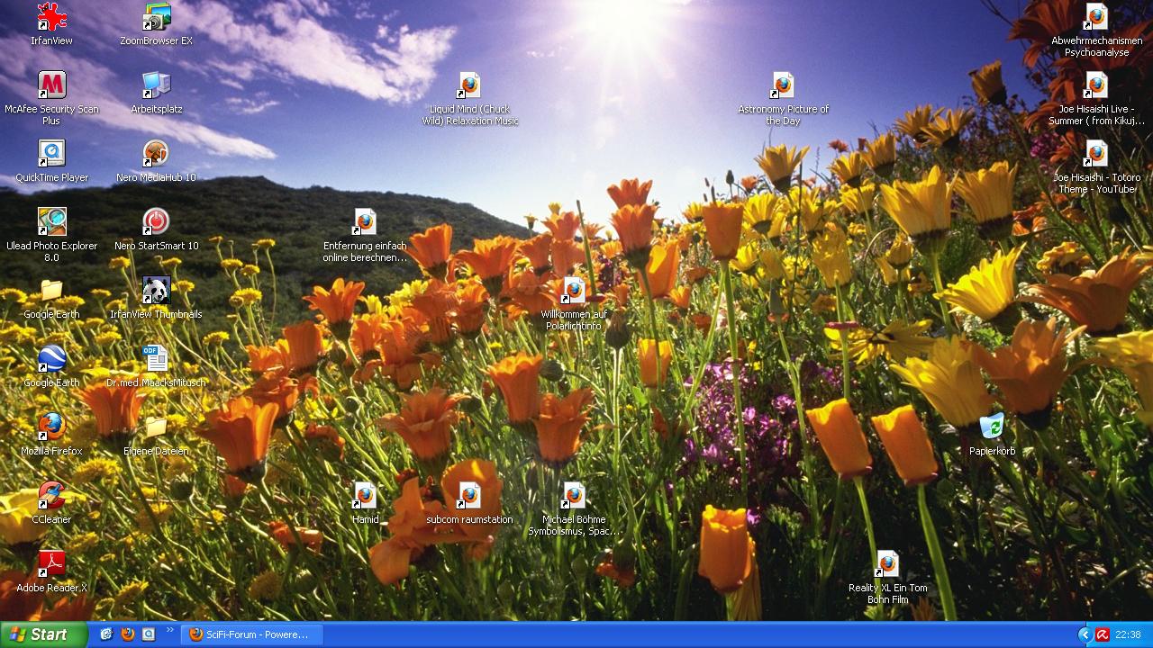Click the taskbar clock showing 22:38

pos(1128,634)
